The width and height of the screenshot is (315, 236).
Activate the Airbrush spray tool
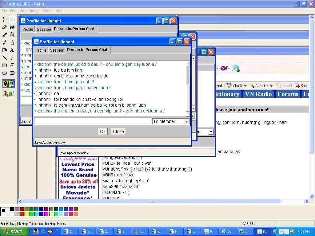click(4, 50)
